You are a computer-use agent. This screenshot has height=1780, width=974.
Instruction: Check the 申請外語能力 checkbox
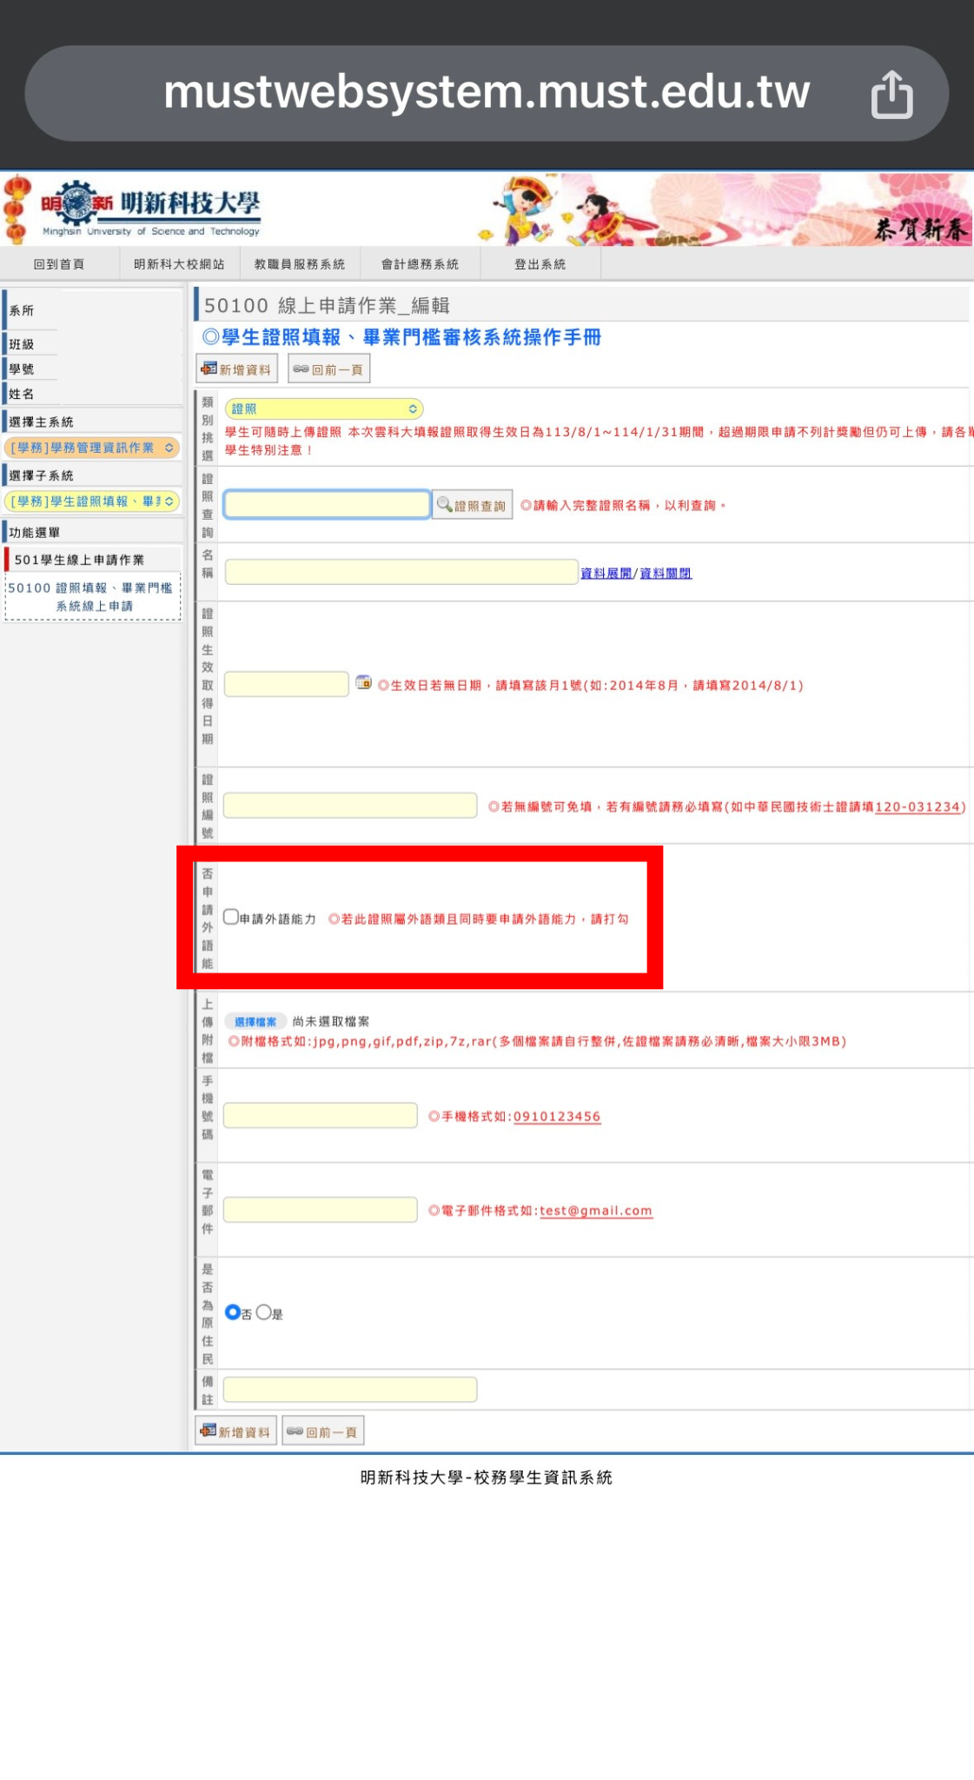pyautogui.click(x=231, y=917)
